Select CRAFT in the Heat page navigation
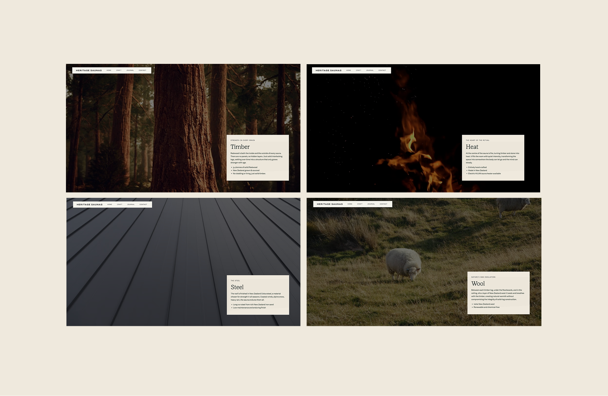The width and height of the screenshot is (608, 396). [x=358, y=70]
